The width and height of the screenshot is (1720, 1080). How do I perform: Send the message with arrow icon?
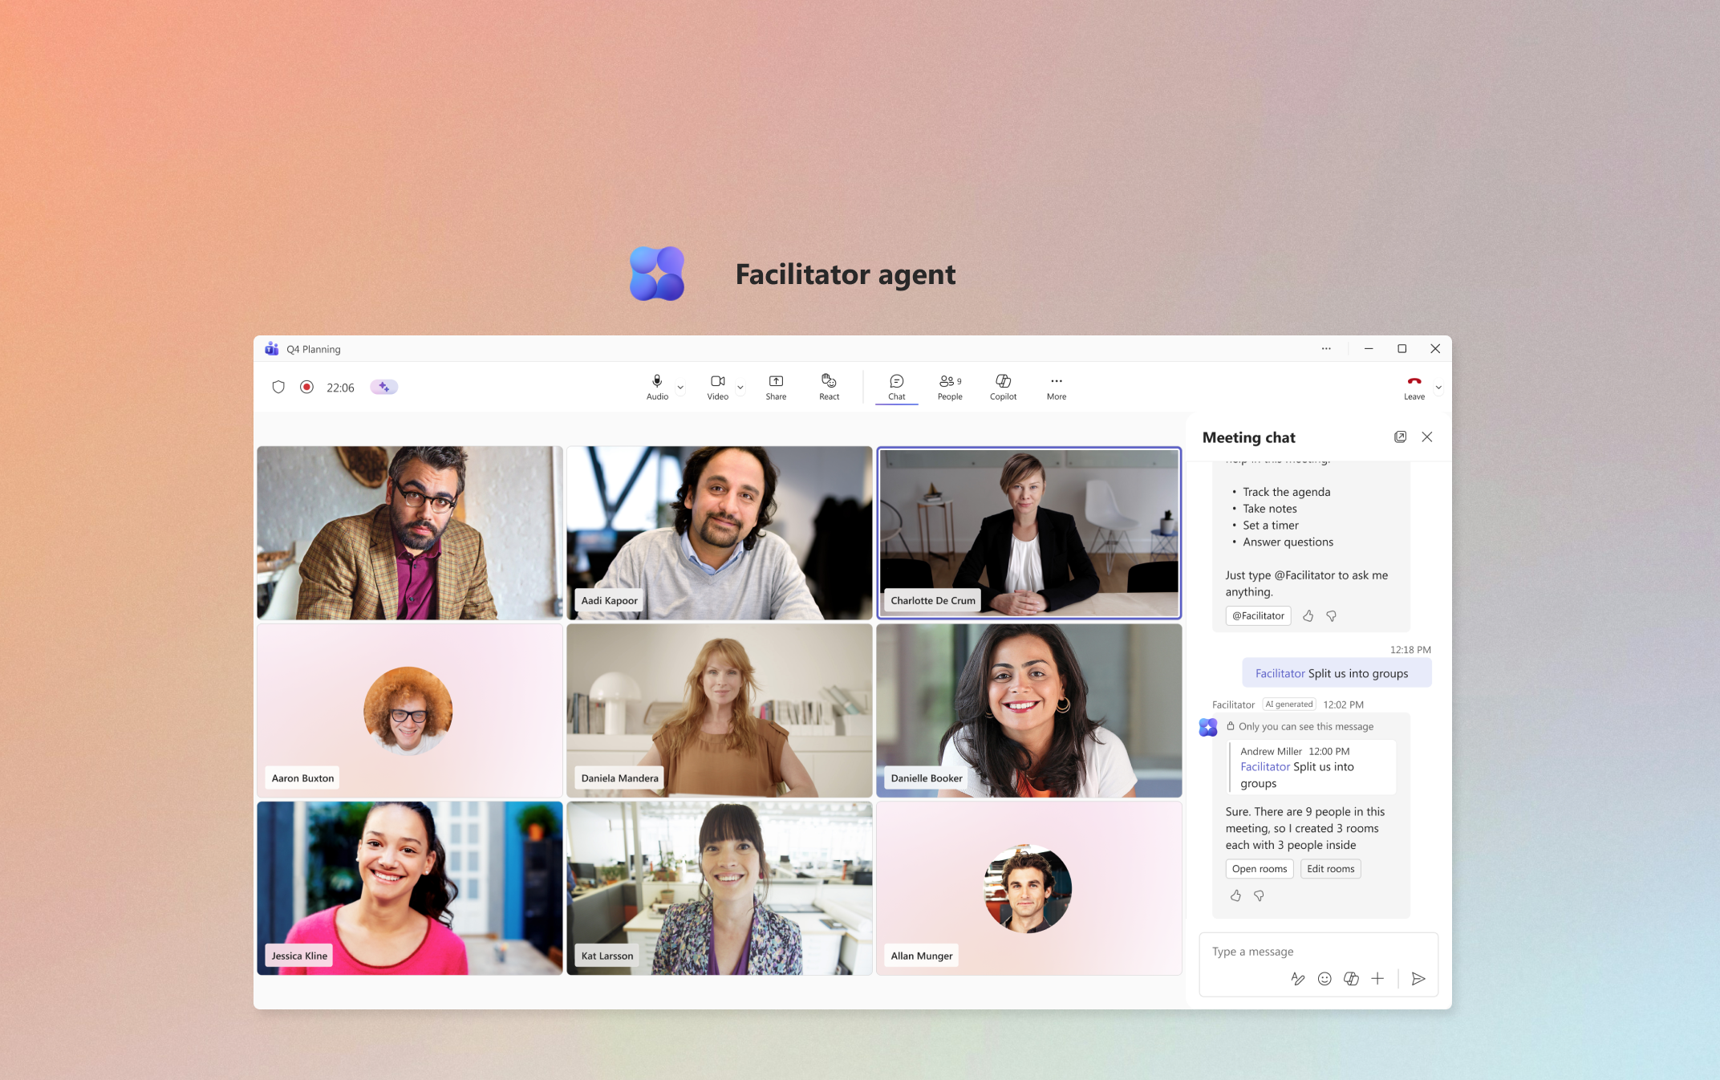pos(1418,978)
